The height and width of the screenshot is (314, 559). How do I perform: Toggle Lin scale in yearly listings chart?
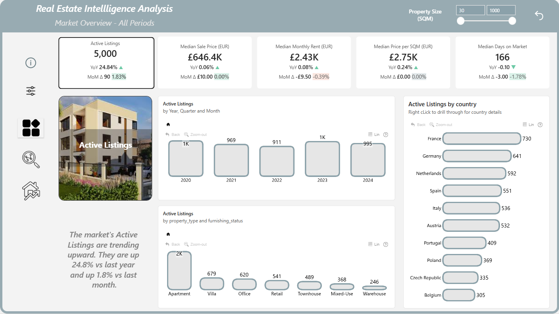pyautogui.click(x=374, y=135)
